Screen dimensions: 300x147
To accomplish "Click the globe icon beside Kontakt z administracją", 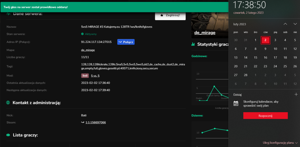I will click(x=8, y=103).
